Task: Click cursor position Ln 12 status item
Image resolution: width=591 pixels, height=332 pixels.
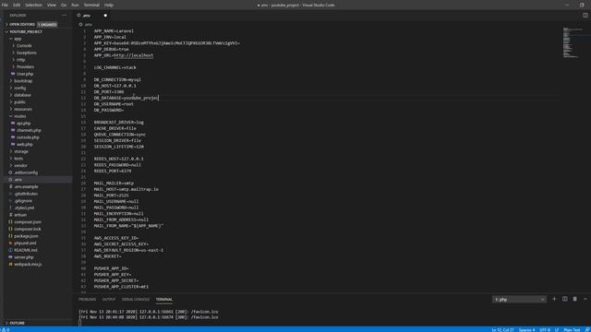Action: coord(502,330)
